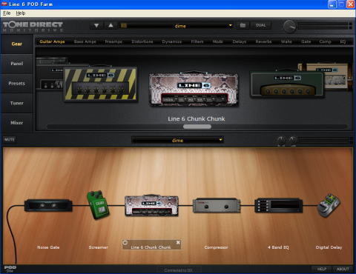Toggle the MUTE button
356x274 pixels.
[x=10, y=139]
